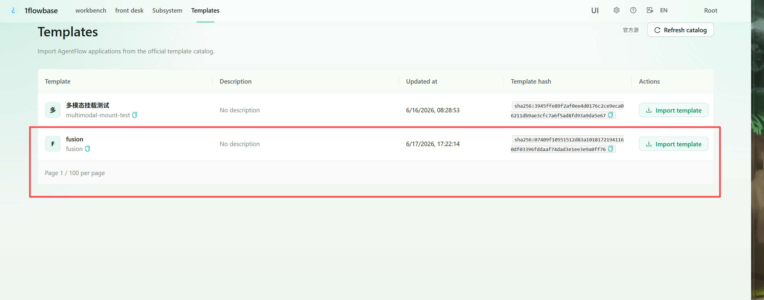The height and width of the screenshot is (300, 764).
Task: Click No description in the 多模态挂载测试 row
Action: pyautogui.click(x=240, y=110)
